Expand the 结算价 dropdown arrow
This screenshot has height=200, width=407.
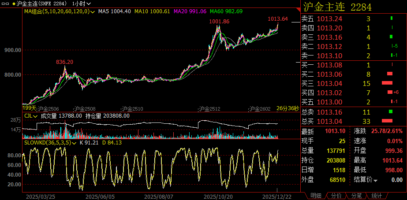coord(376,180)
